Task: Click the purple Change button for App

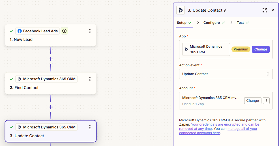Action: [x=260, y=49]
